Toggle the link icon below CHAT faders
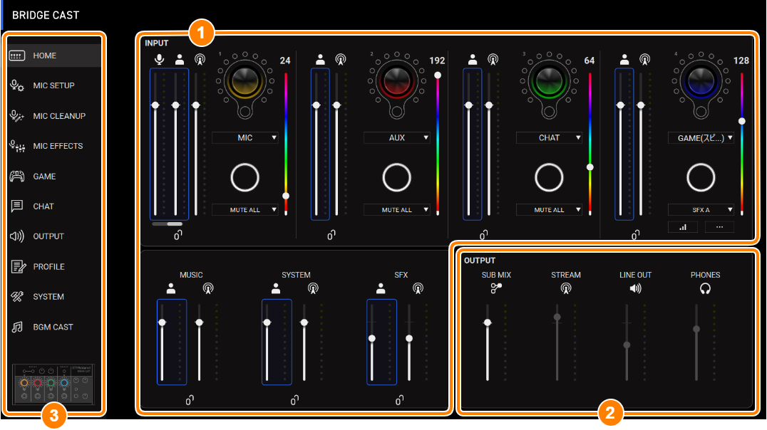 tap(483, 235)
